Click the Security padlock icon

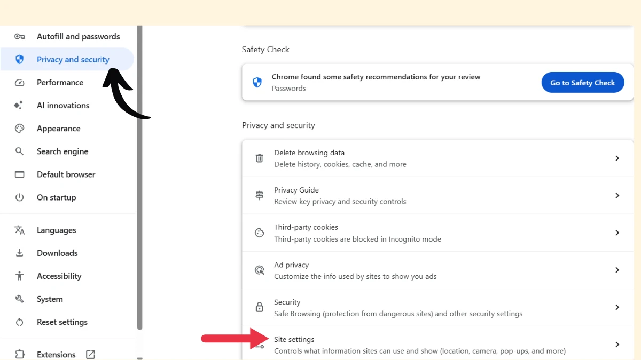(x=259, y=307)
